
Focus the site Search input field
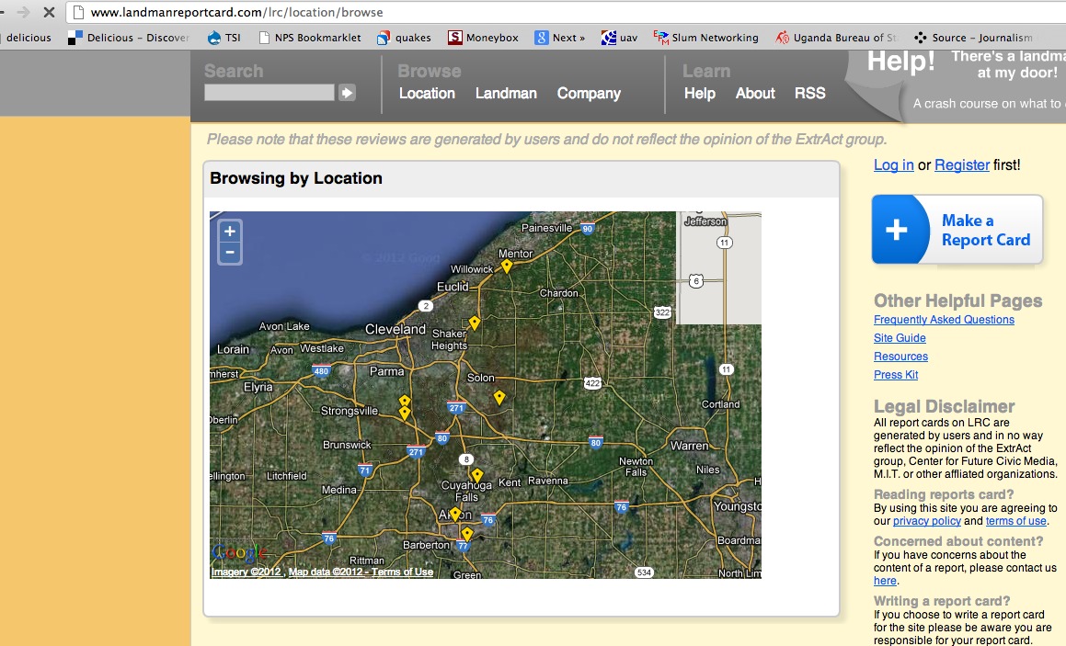[269, 93]
